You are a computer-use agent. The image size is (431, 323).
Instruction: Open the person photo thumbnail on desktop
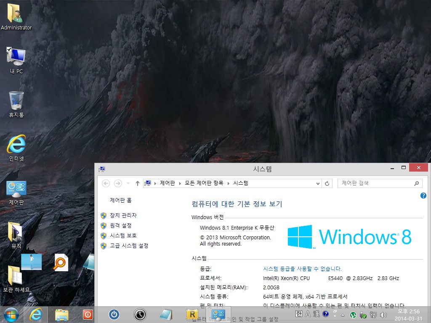31,262
